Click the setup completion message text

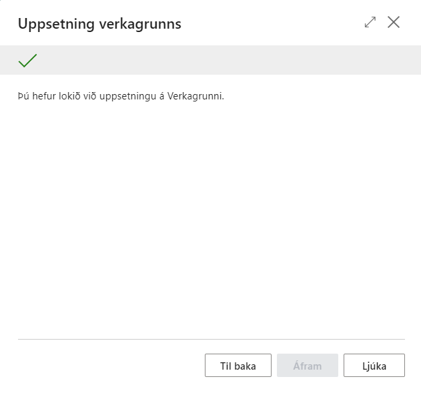pos(121,96)
